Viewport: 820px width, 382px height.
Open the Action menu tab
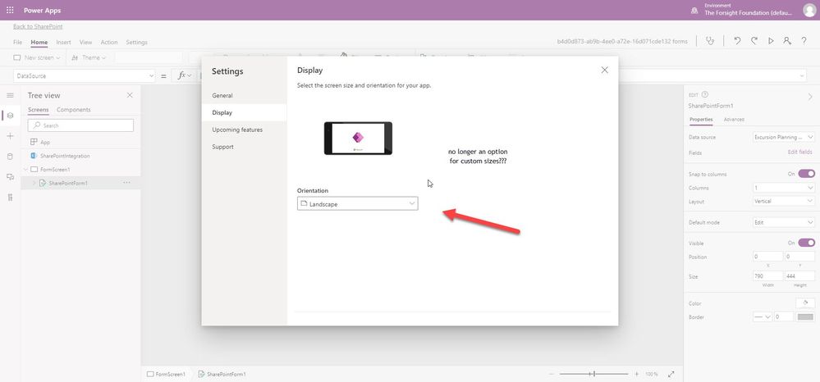click(109, 43)
